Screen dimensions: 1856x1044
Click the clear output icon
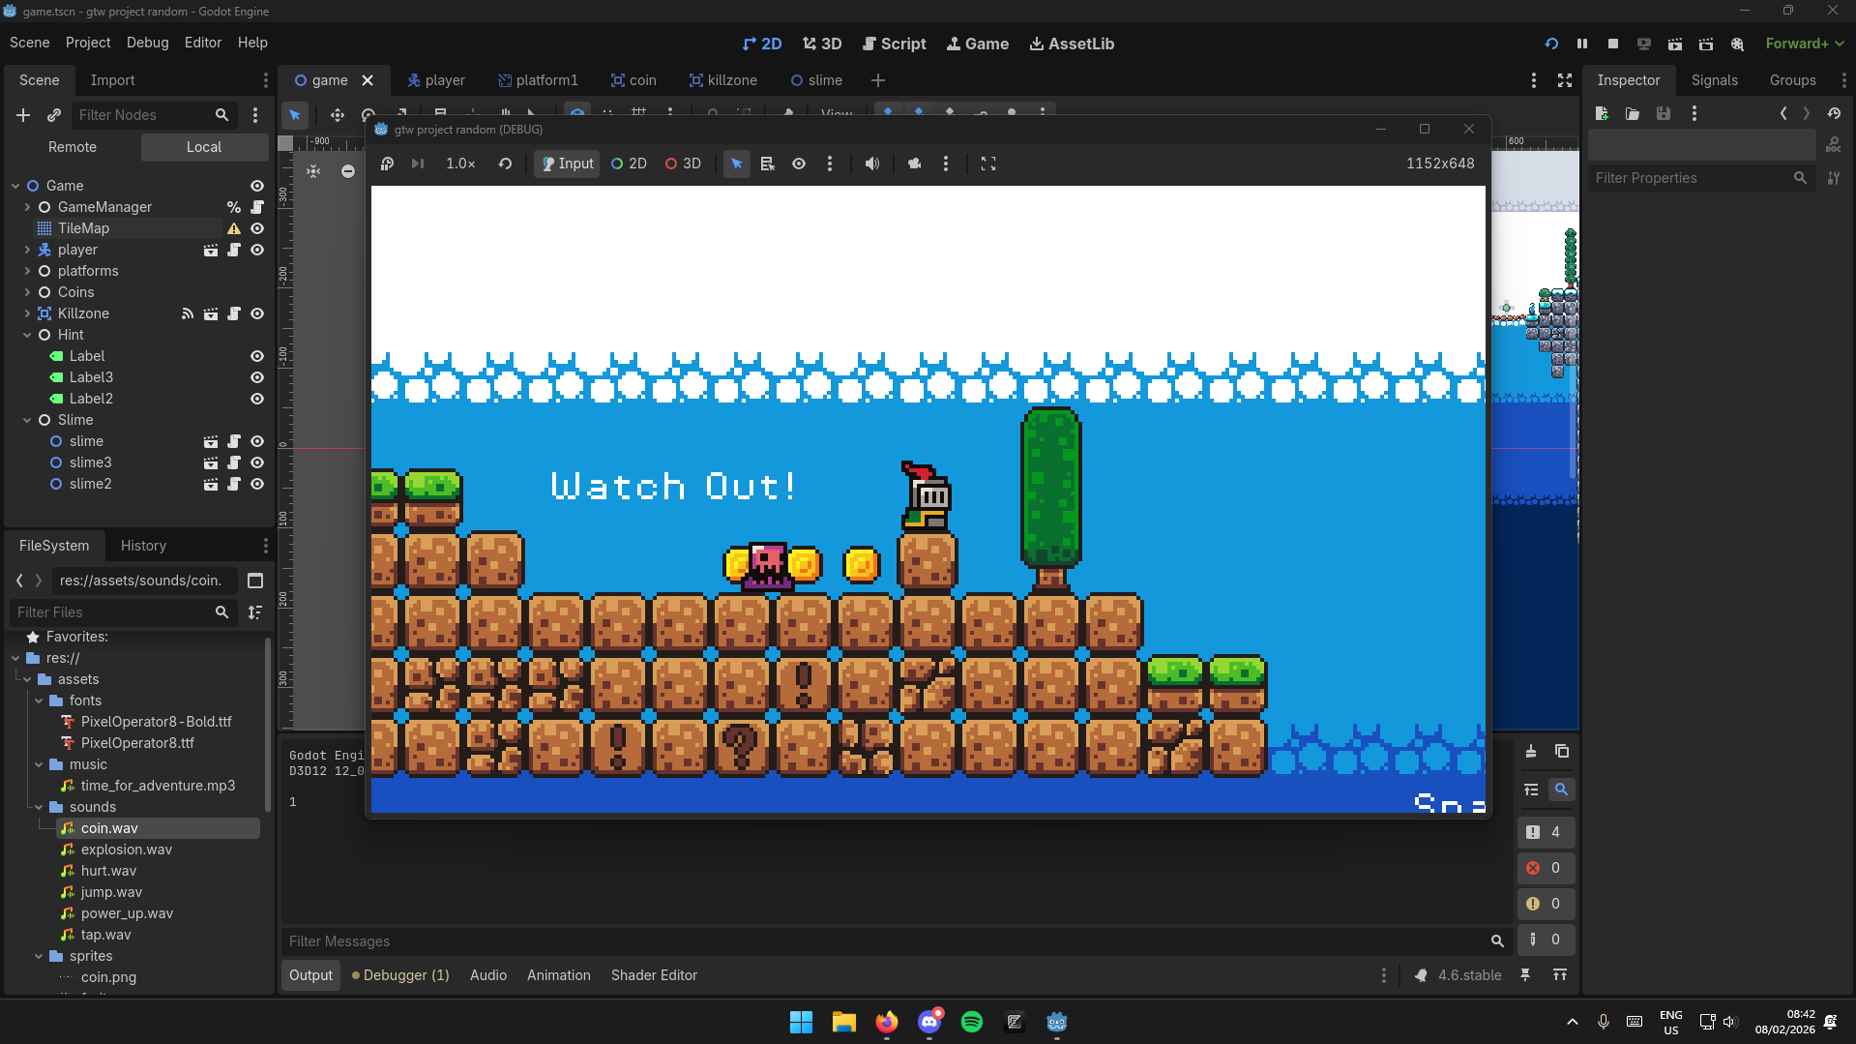[1530, 752]
